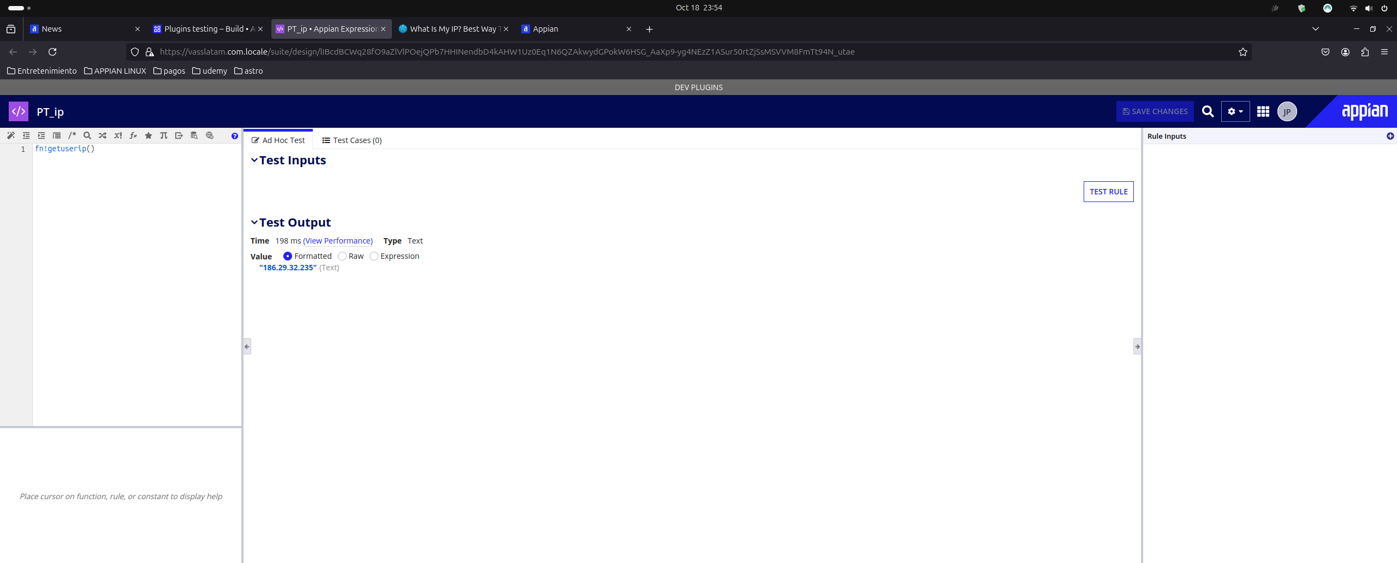The image size is (1397, 563).
Task: Open the nine-dot navigation grid
Action: coord(1263,111)
